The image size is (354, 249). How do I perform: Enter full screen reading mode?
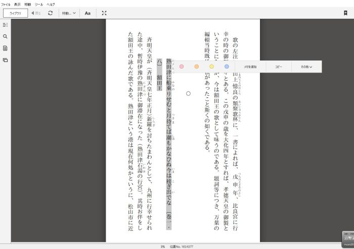(104, 13)
